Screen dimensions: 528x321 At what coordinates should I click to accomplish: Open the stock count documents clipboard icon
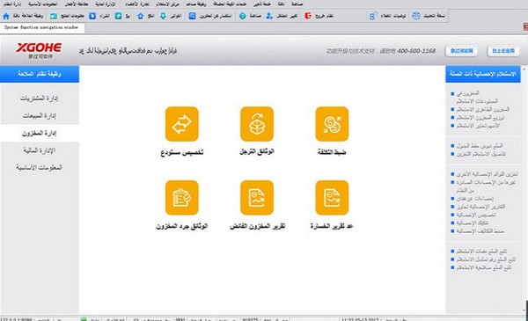click(182, 198)
